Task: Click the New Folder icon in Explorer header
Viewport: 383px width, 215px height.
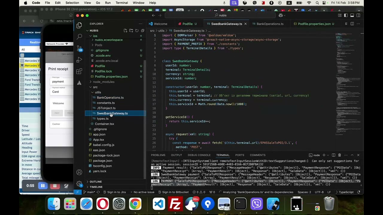Action: pos(131,31)
